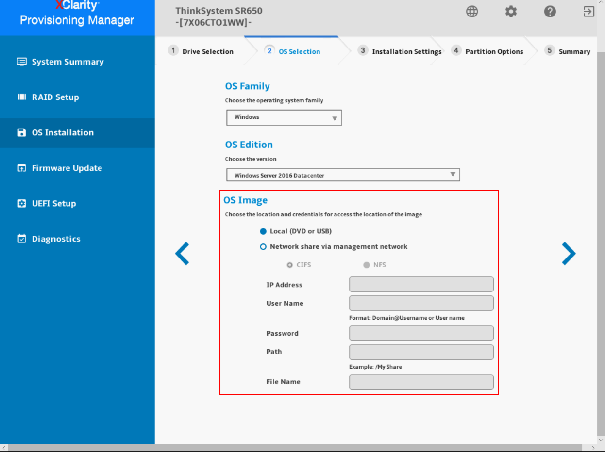Click the User Name input field
The height and width of the screenshot is (452, 605).
point(421,303)
